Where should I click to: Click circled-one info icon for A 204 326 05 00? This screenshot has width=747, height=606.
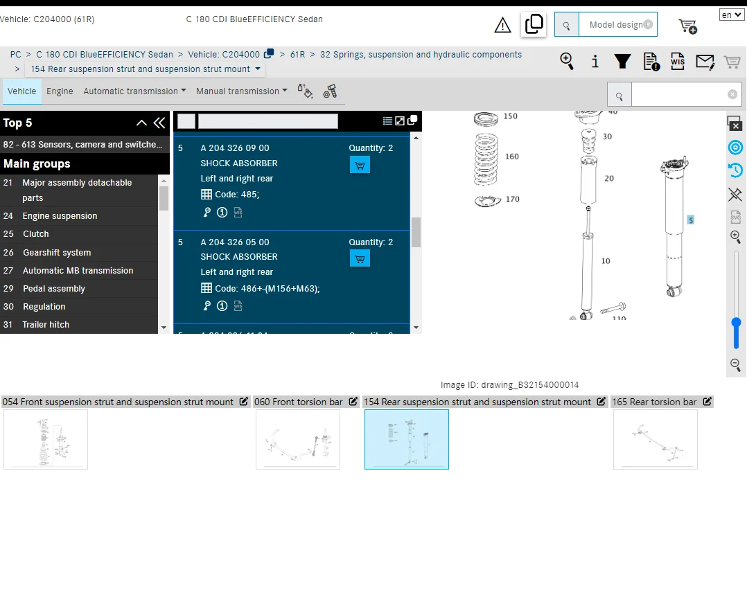(222, 305)
